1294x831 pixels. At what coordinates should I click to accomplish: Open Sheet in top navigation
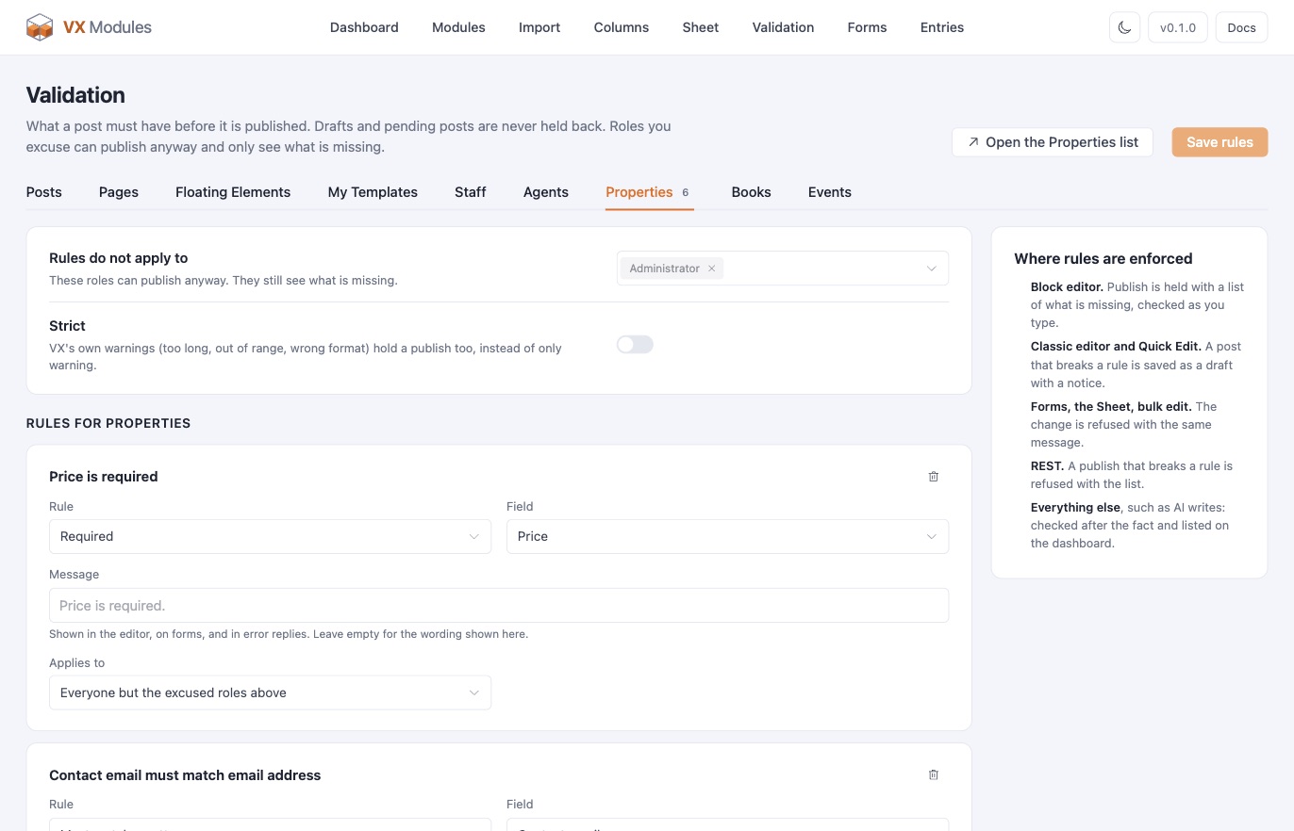tap(701, 27)
